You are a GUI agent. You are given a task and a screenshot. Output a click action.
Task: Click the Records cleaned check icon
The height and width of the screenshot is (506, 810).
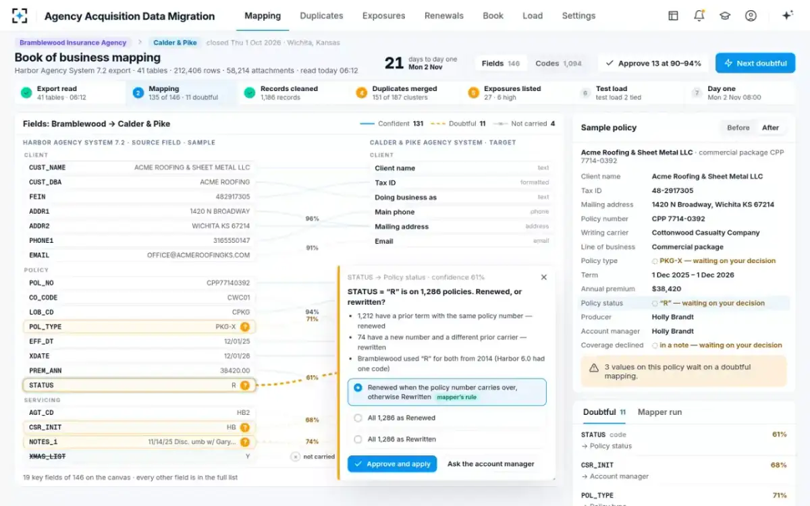coord(250,93)
